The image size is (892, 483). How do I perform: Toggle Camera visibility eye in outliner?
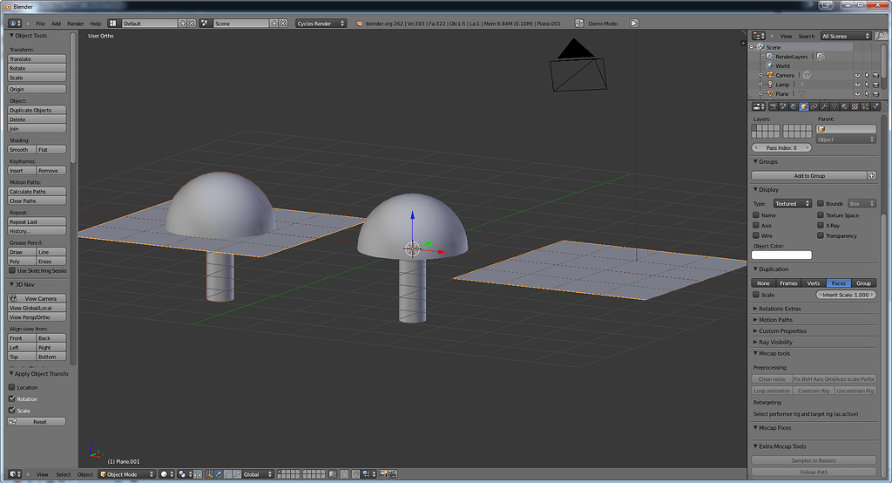857,75
